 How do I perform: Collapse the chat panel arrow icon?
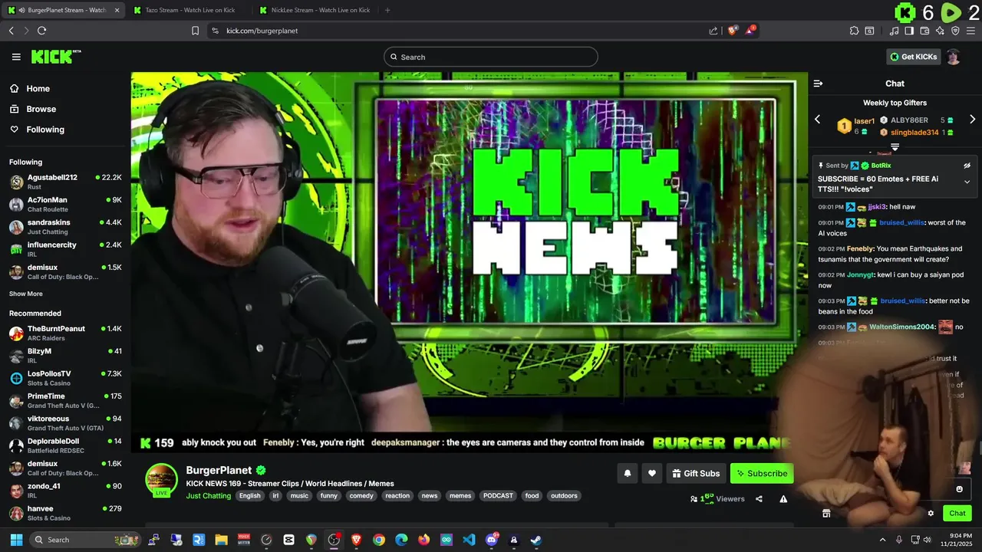tap(818, 84)
